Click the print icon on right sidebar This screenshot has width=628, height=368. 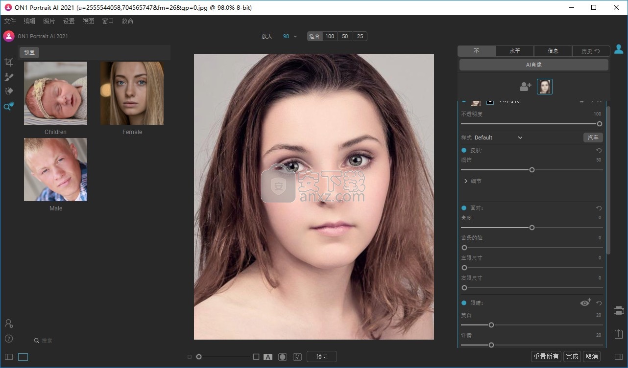[619, 311]
